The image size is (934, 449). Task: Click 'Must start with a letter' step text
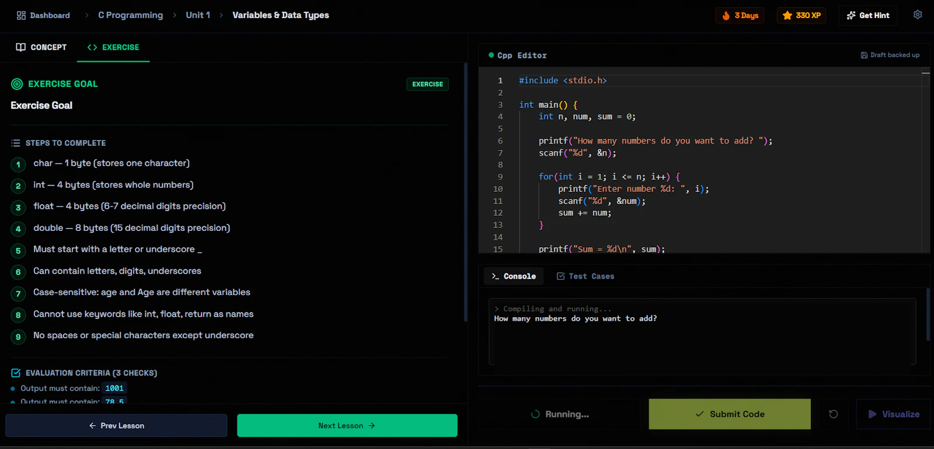click(x=118, y=250)
